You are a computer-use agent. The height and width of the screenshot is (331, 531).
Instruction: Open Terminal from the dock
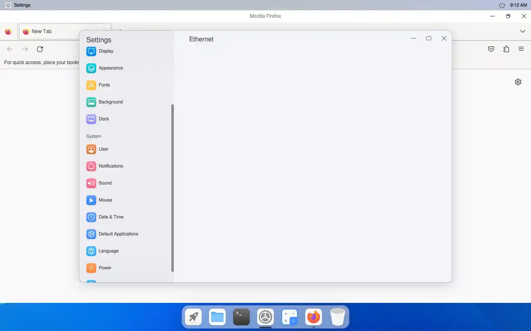pos(241,317)
